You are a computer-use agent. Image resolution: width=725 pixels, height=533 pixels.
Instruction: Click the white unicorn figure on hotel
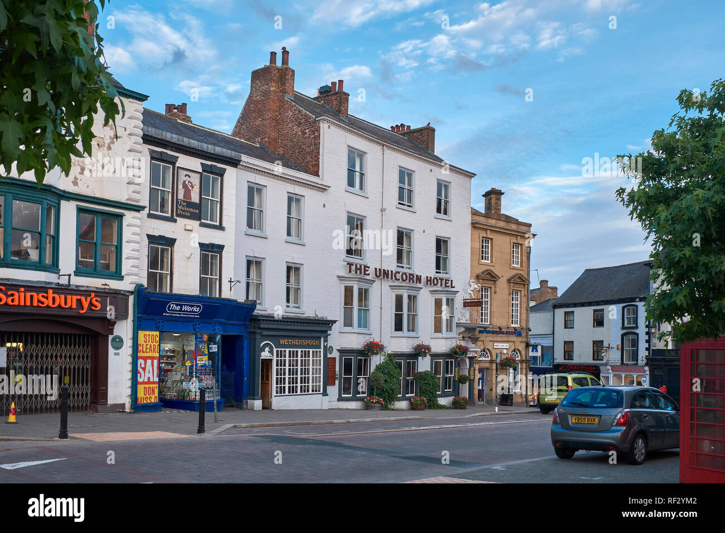pos(472,288)
